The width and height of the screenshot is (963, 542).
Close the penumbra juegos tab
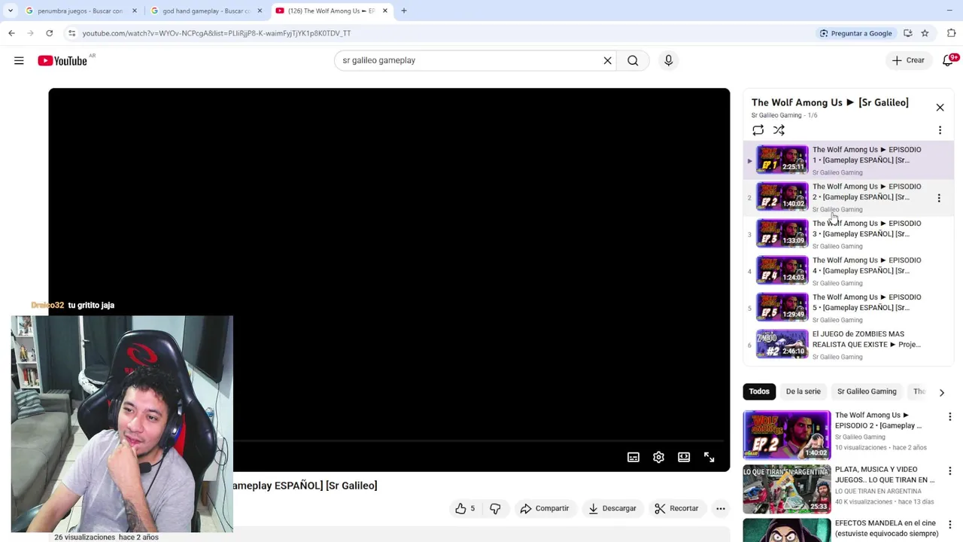point(135,11)
